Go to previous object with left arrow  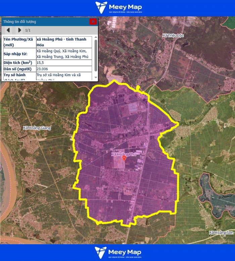tap(8, 30)
